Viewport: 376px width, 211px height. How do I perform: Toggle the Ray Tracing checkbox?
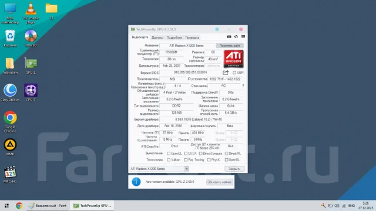click(186, 160)
